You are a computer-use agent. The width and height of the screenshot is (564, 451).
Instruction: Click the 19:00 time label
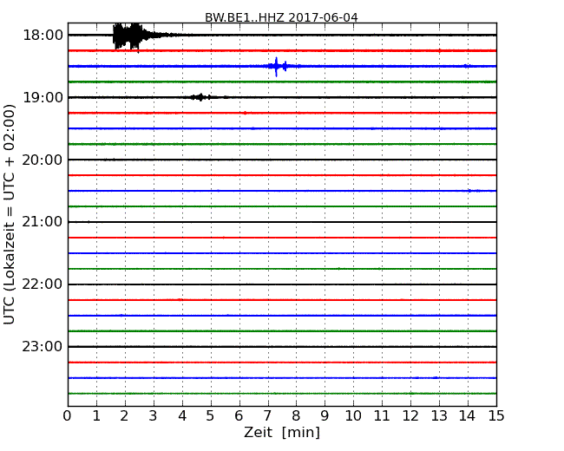(x=43, y=97)
